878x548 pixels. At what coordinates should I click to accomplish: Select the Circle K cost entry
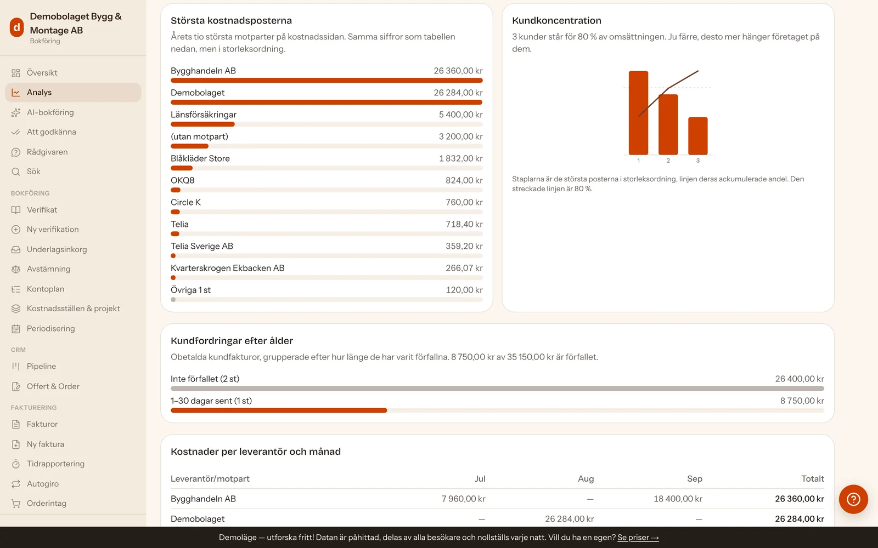click(x=327, y=206)
